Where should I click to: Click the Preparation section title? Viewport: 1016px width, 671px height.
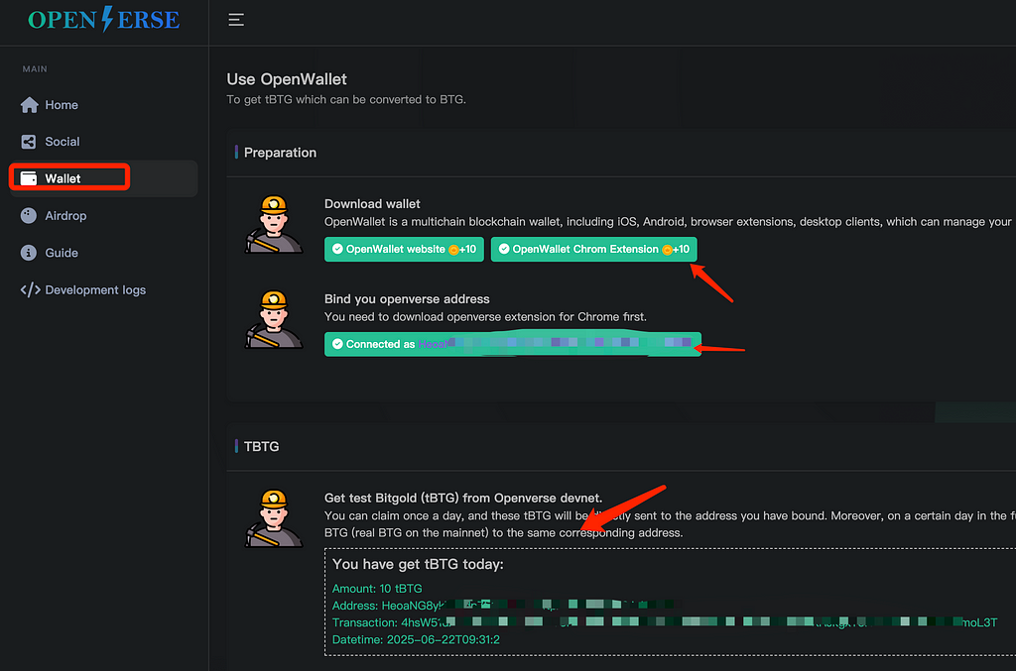(280, 153)
